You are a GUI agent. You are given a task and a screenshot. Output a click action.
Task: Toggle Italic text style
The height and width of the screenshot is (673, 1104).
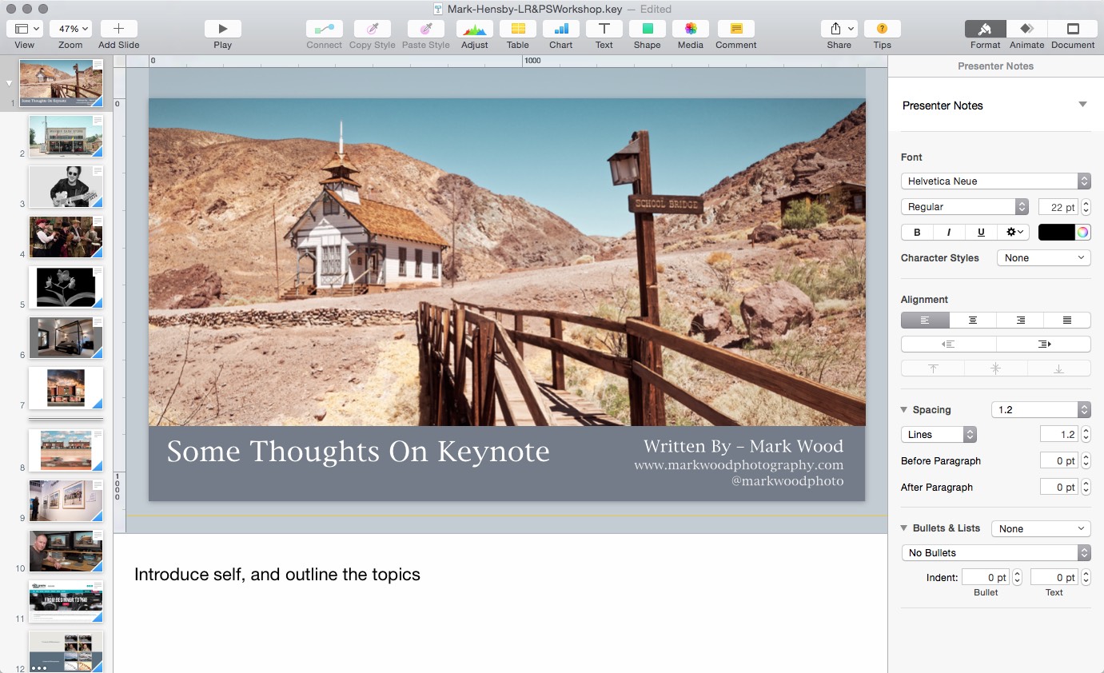[949, 233]
